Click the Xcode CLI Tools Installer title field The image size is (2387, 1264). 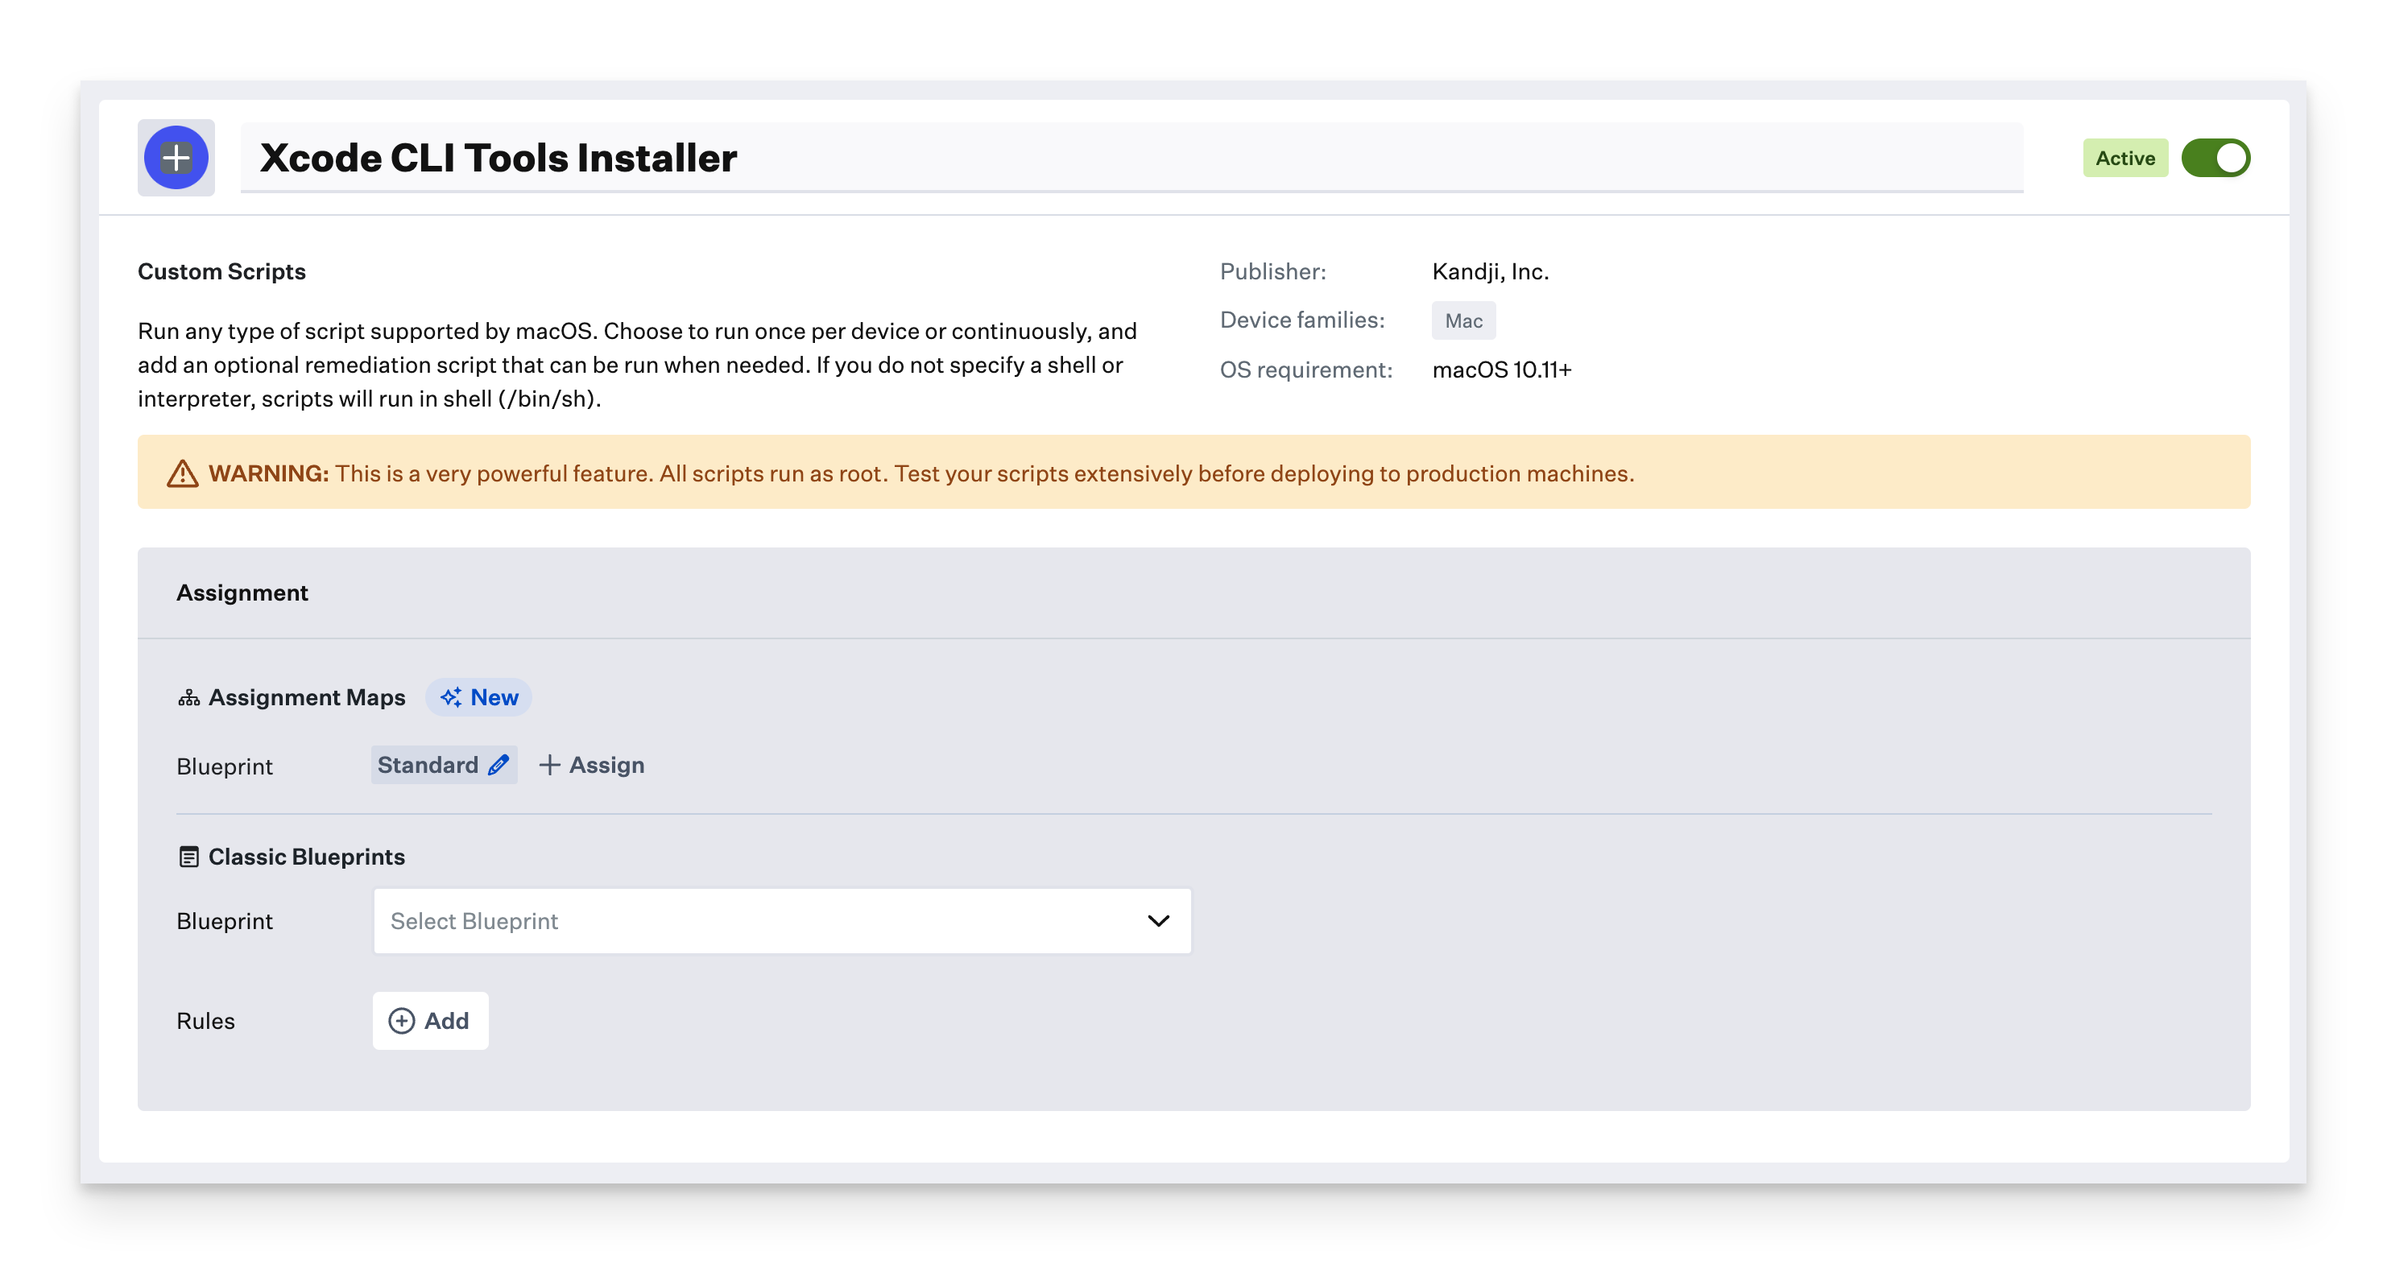pyautogui.click(x=1131, y=158)
